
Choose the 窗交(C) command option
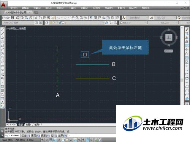coord(35,136)
